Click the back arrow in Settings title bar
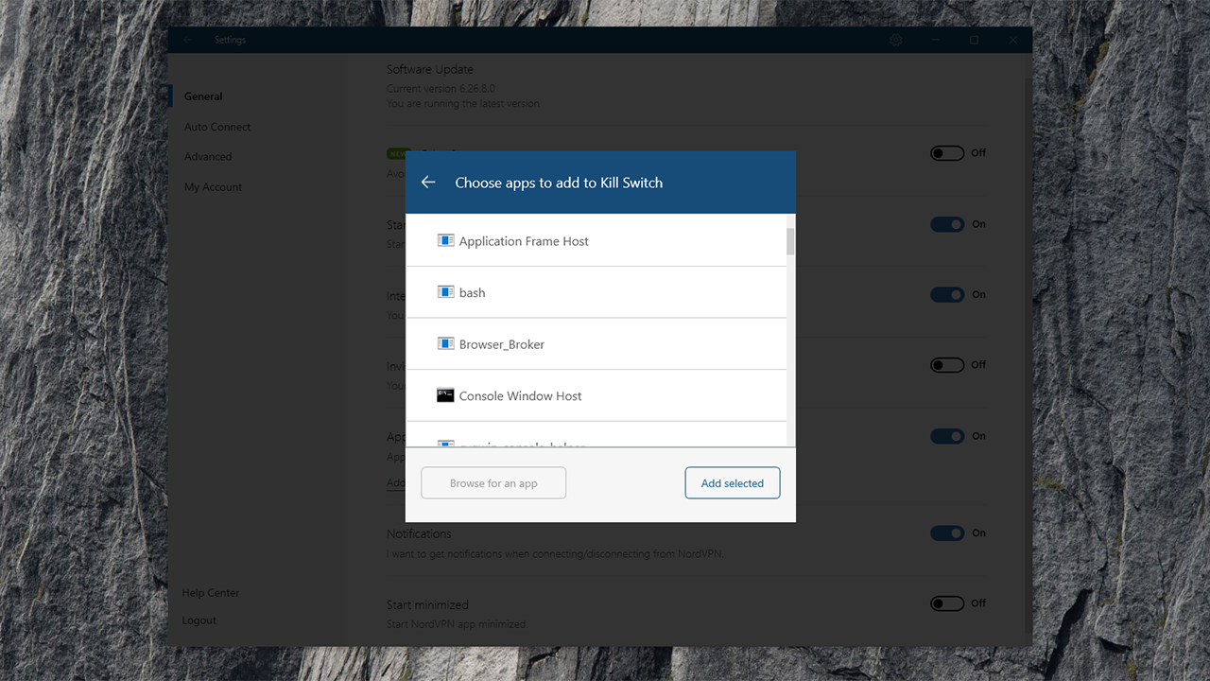Viewport: 1210px width, 681px height. pos(188,41)
